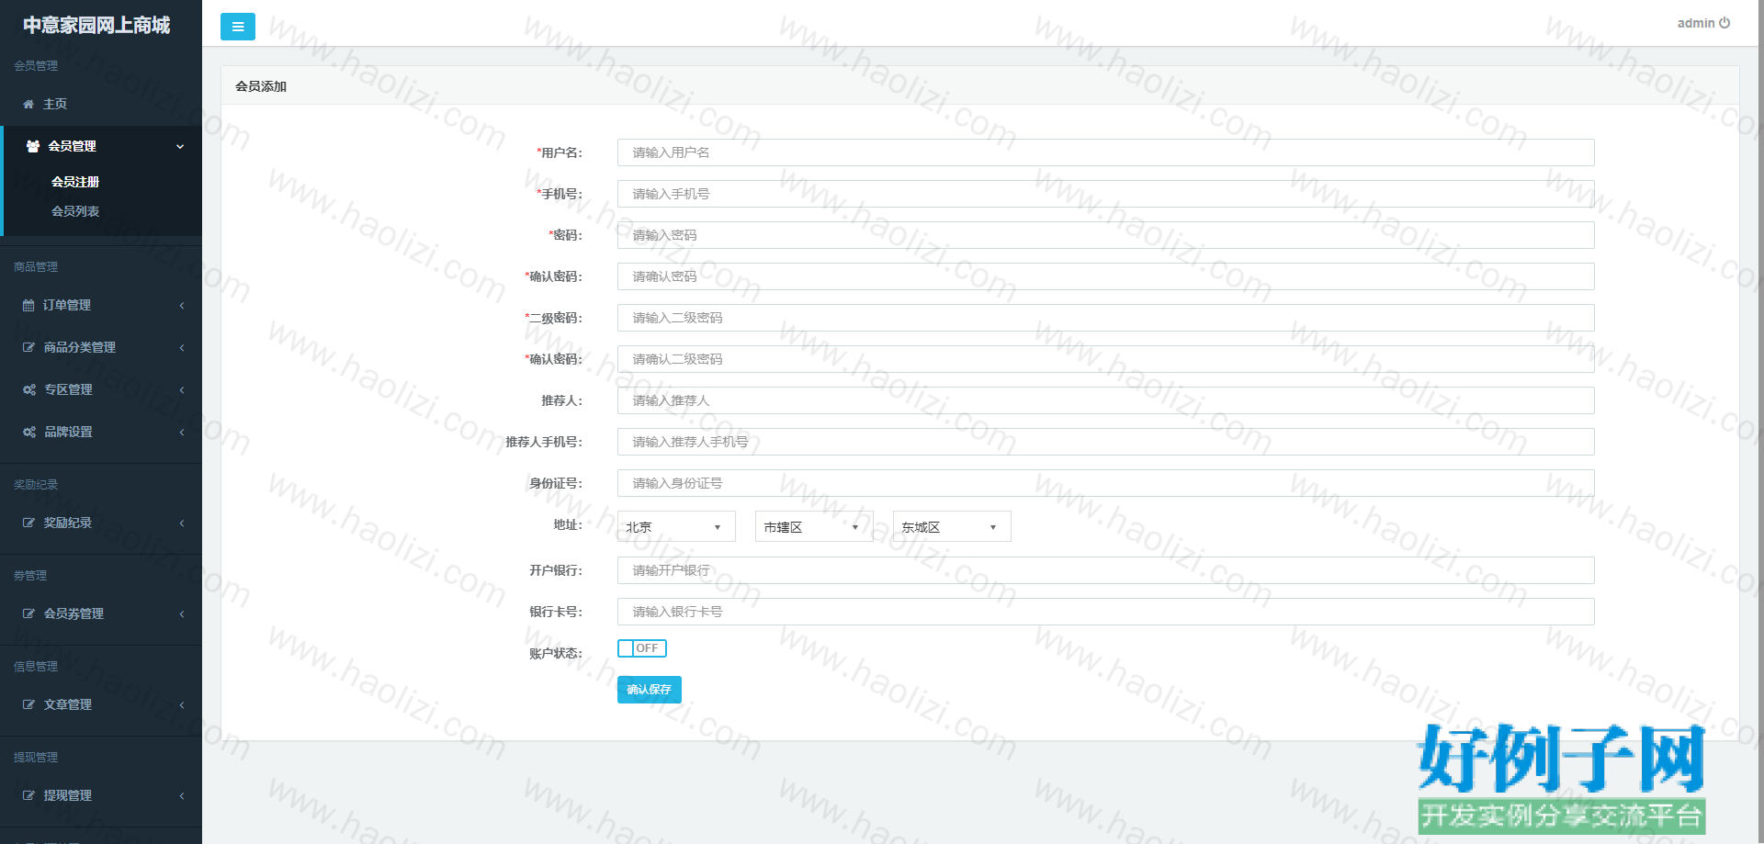Focus the 密码 input field

(x=1105, y=235)
